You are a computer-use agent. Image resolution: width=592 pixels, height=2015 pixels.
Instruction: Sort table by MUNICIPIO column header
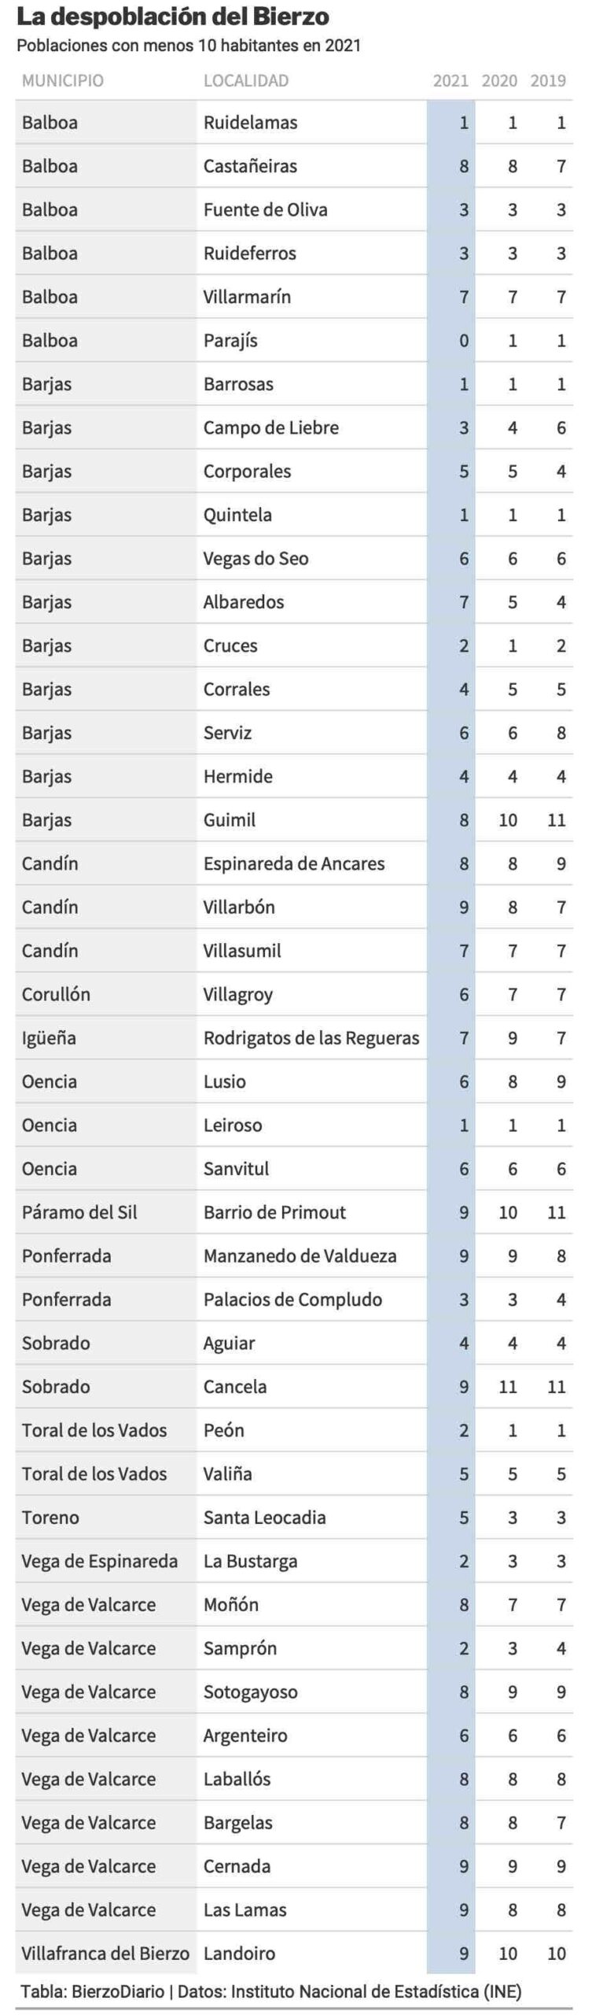coord(63,80)
